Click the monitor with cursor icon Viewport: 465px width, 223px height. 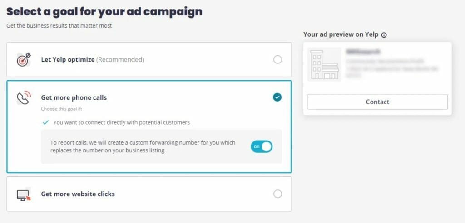click(24, 194)
